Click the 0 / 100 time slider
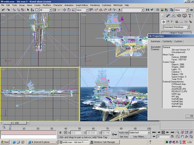 (15, 123)
